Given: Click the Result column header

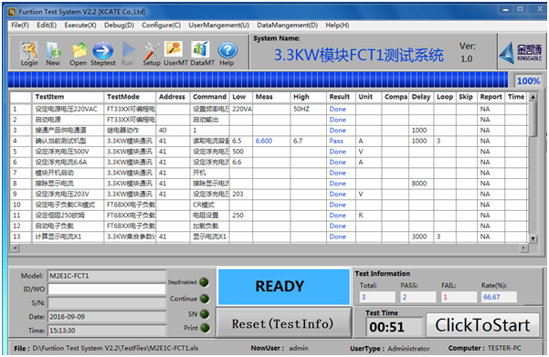Looking at the screenshot, I should [x=341, y=97].
